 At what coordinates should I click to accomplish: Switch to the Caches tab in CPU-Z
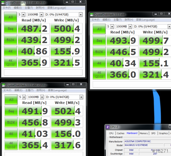point(121,133)
